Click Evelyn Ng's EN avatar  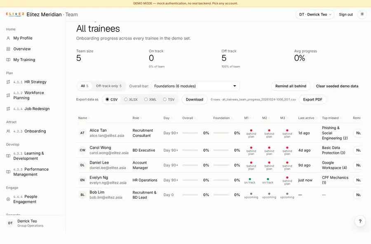pyautogui.click(x=82, y=180)
